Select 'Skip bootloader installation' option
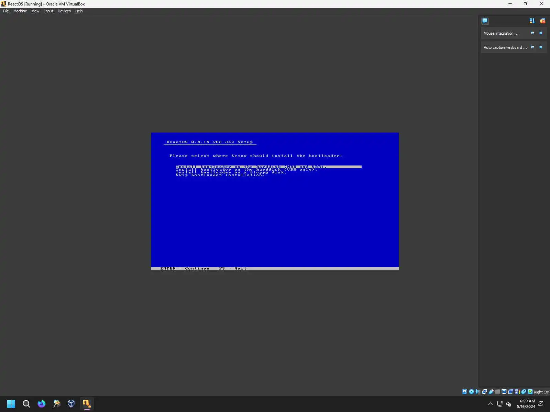The width and height of the screenshot is (550, 412). tap(220, 175)
